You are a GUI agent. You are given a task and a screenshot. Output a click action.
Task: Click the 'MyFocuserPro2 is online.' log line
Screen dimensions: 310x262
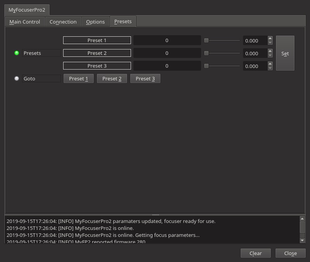pyautogui.click(x=70, y=228)
